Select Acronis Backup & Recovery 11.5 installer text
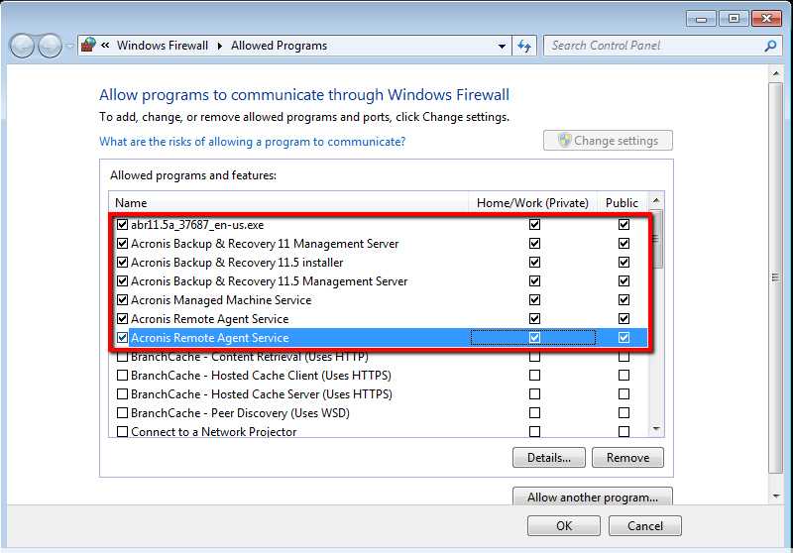 pos(237,263)
